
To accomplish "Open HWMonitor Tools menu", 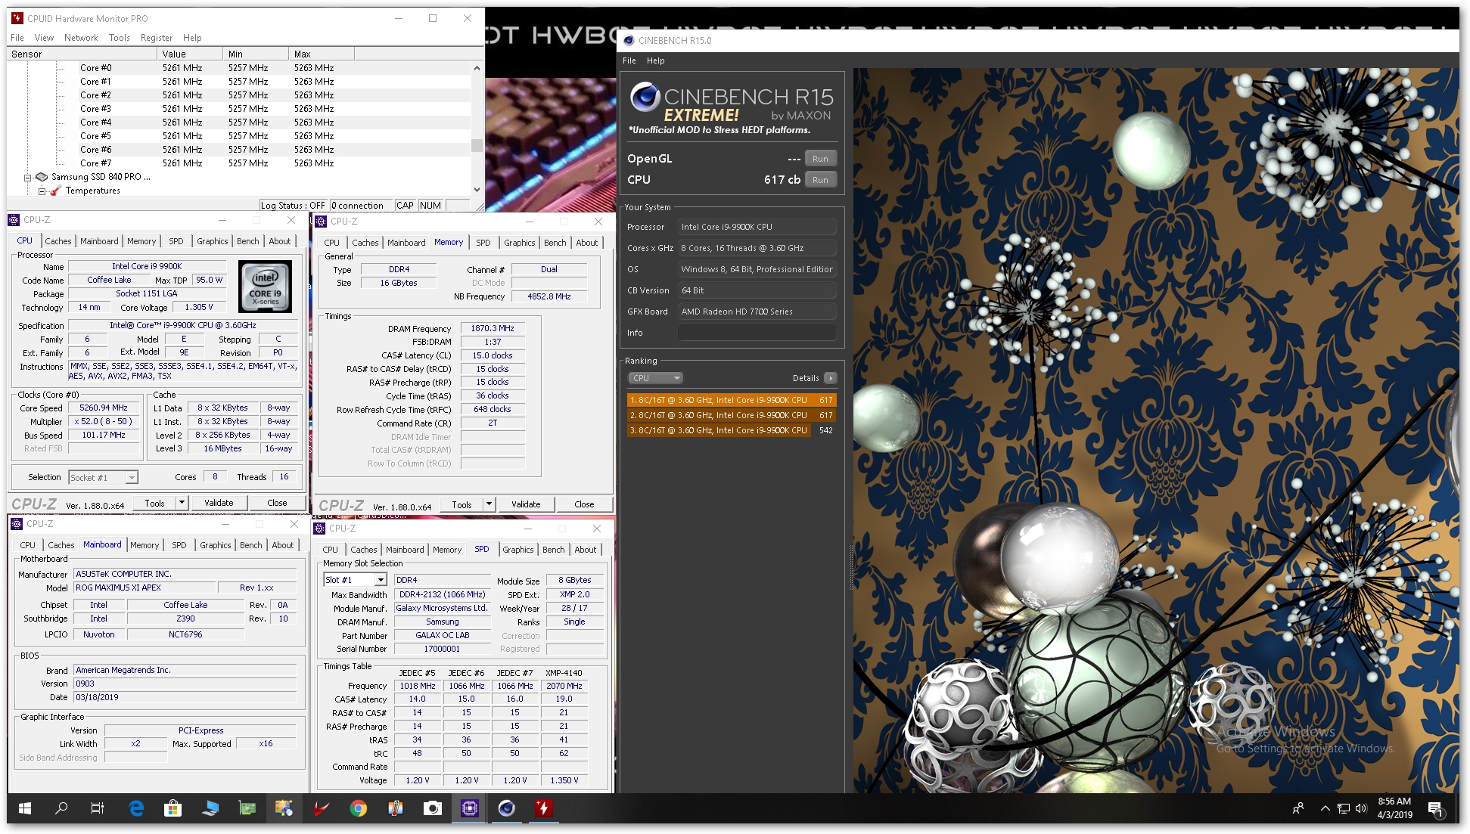I will tap(119, 37).
